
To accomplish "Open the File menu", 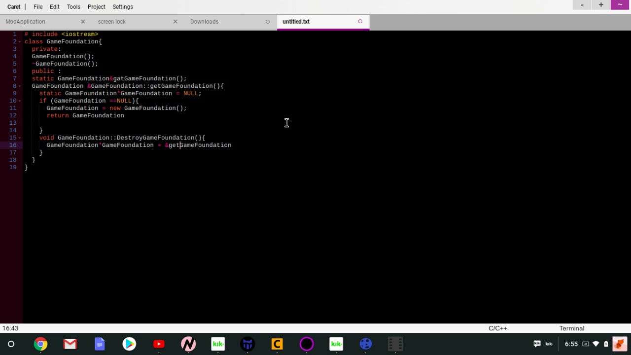I will (x=38, y=7).
